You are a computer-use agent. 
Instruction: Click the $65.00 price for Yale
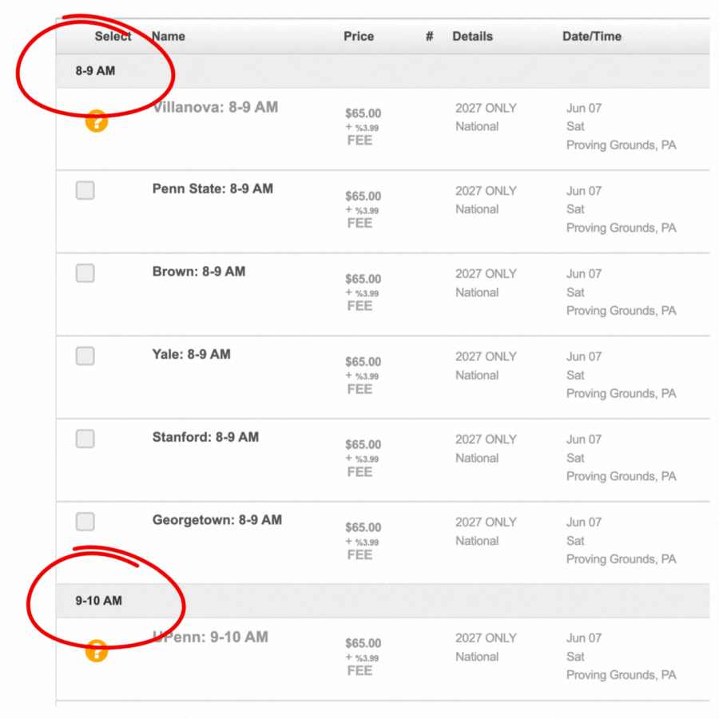[x=363, y=362]
